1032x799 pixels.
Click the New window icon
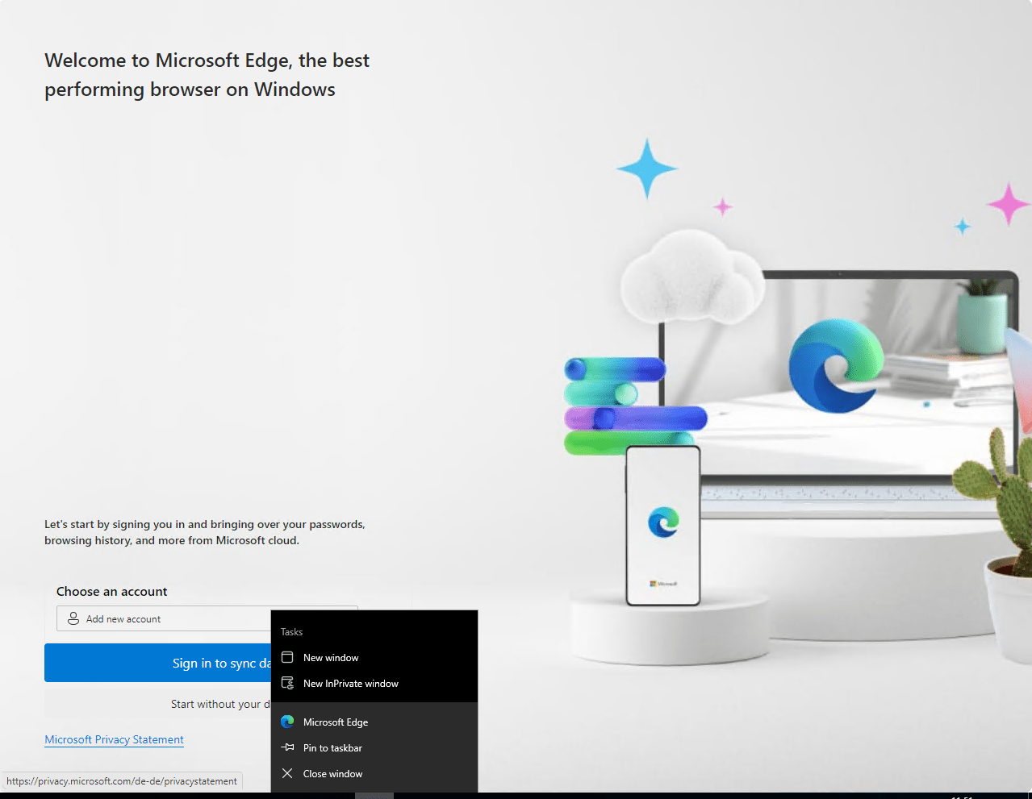[287, 657]
